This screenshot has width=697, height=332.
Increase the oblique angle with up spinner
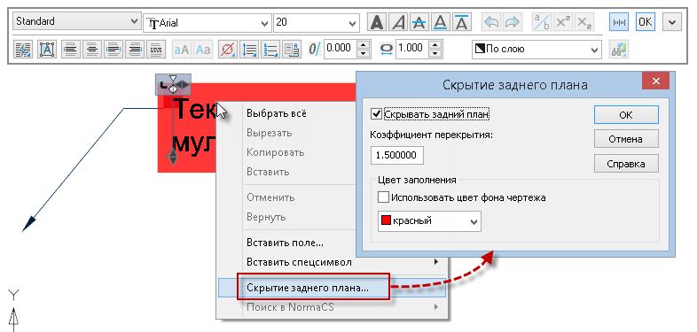click(364, 44)
